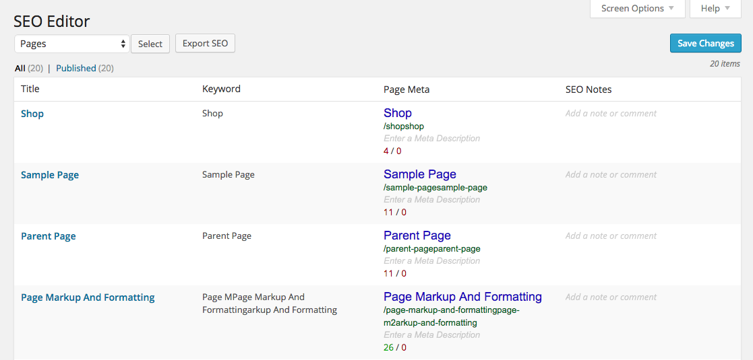Expand the Help tab

pyautogui.click(x=715, y=9)
